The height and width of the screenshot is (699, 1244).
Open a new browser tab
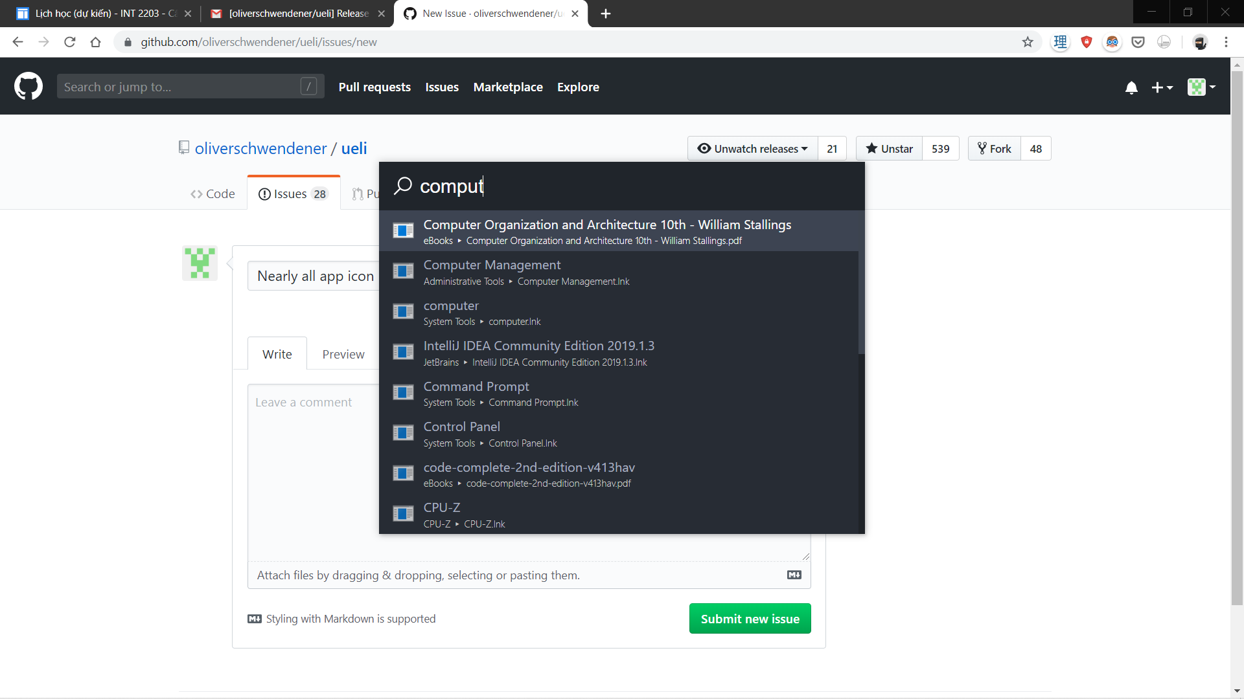click(606, 14)
